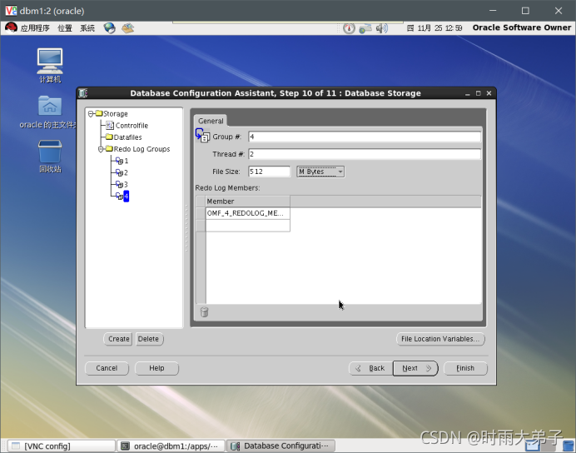Click the Datafiles tree label
The image size is (576, 453).
[128, 137]
